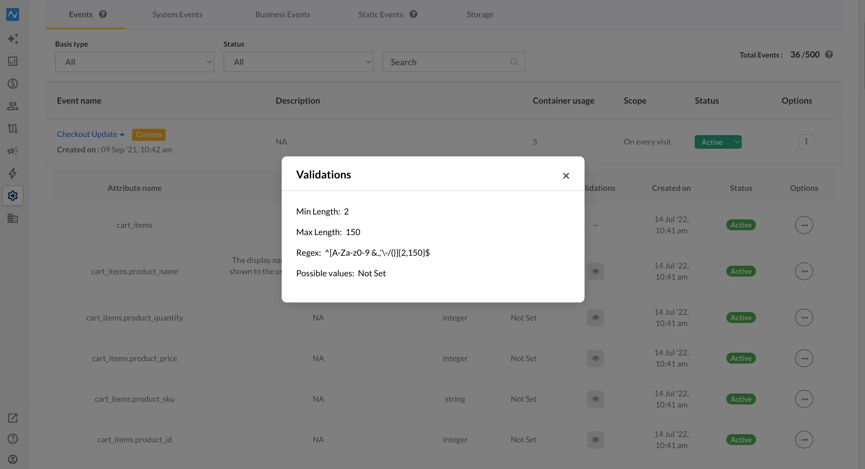Screen dimensions: 865x469
Task: Switch to the System Events tab
Action: (177, 15)
